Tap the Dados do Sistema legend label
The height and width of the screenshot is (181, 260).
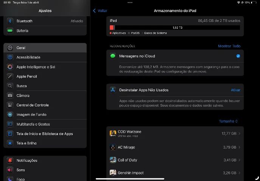(156, 33)
